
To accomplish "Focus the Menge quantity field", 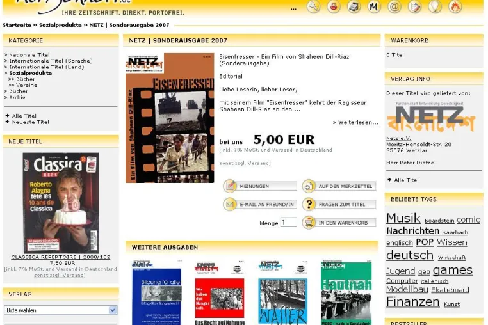I will click(288, 223).
